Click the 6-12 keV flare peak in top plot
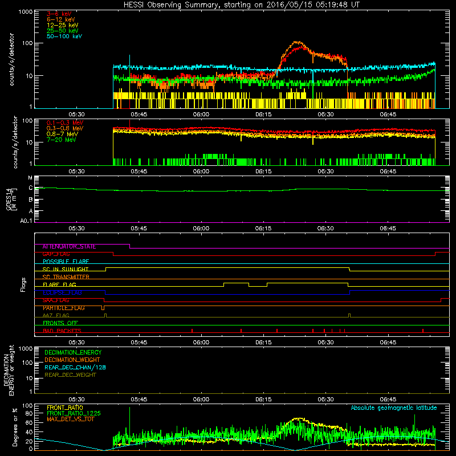The image size is (456, 456). [x=296, y=42]
